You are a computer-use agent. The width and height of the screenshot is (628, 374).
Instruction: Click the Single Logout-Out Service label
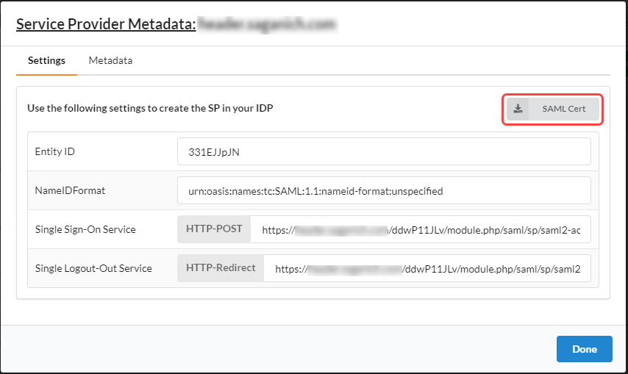click(x=93, y=268)
